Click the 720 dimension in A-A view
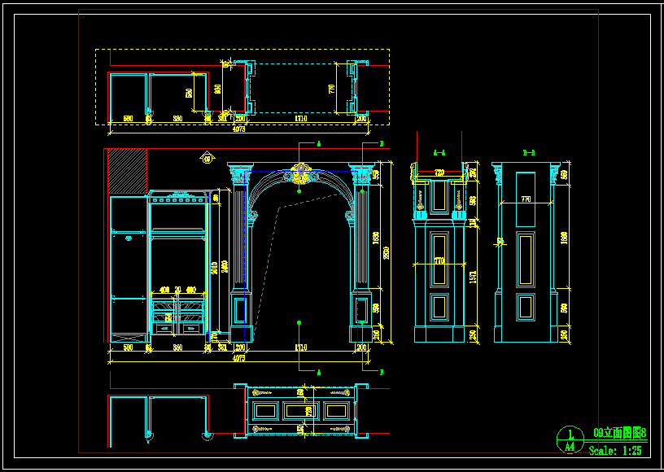This screenshot has height=472, width=664. coord(439,173)
